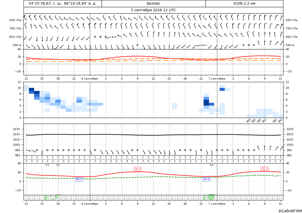This screenshot has height=213, width=302.
Task: Click the 0.4 precipitation amount label
Action: (x=212, y=165)
